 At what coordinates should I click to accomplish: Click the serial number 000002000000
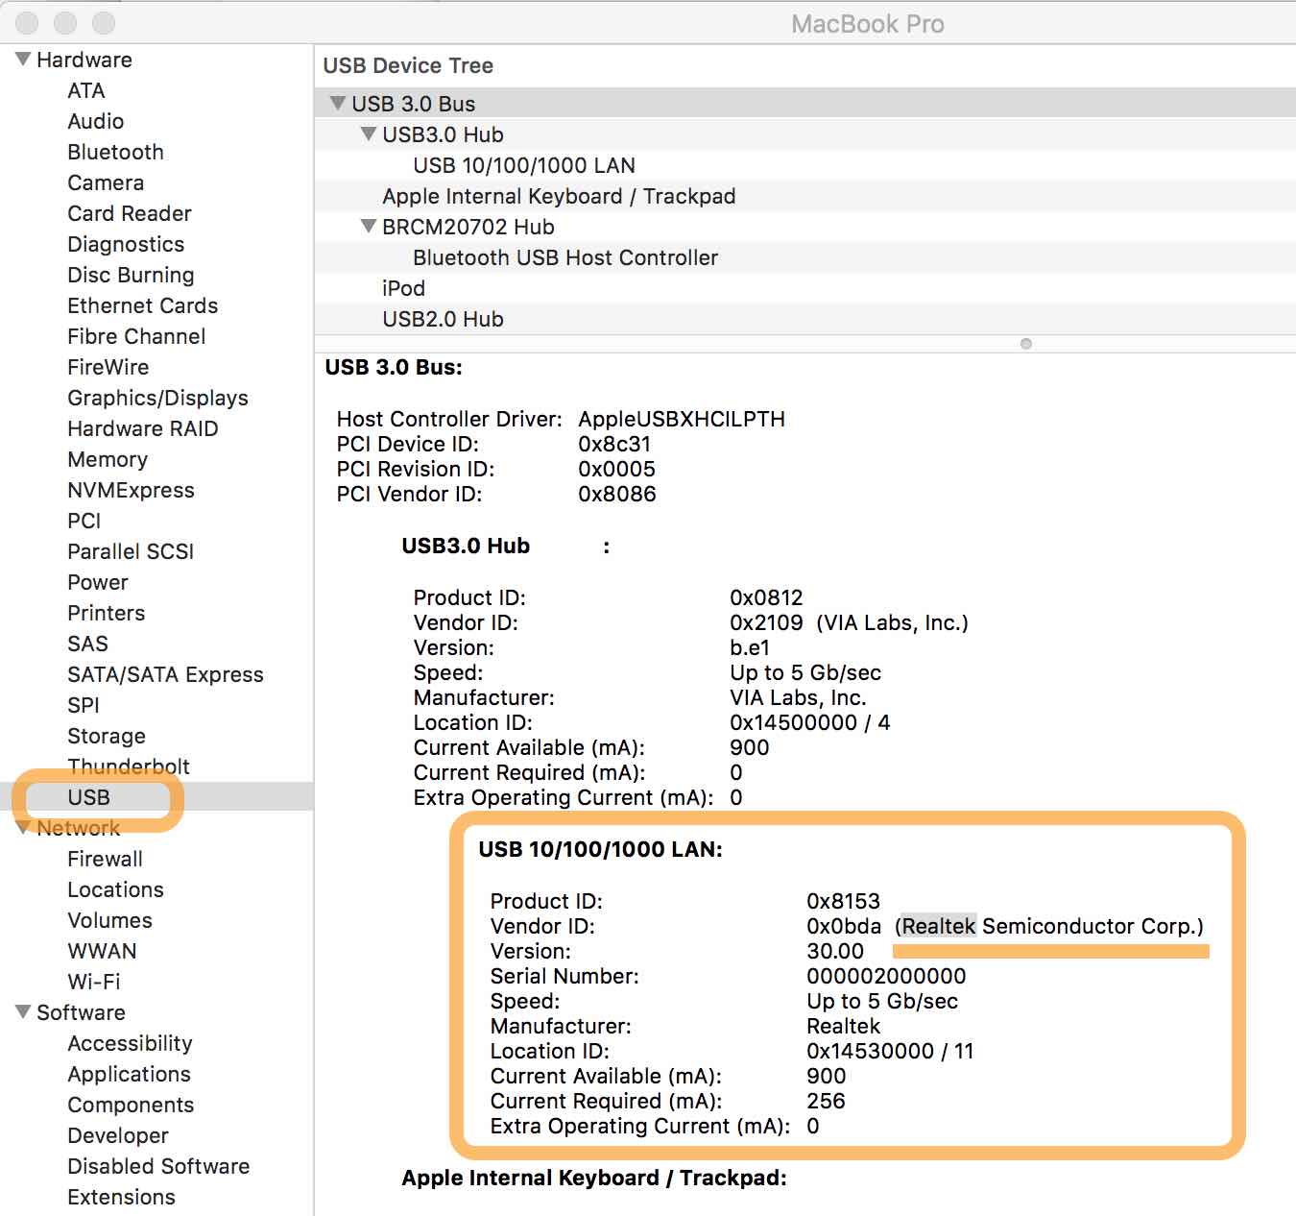886,976
